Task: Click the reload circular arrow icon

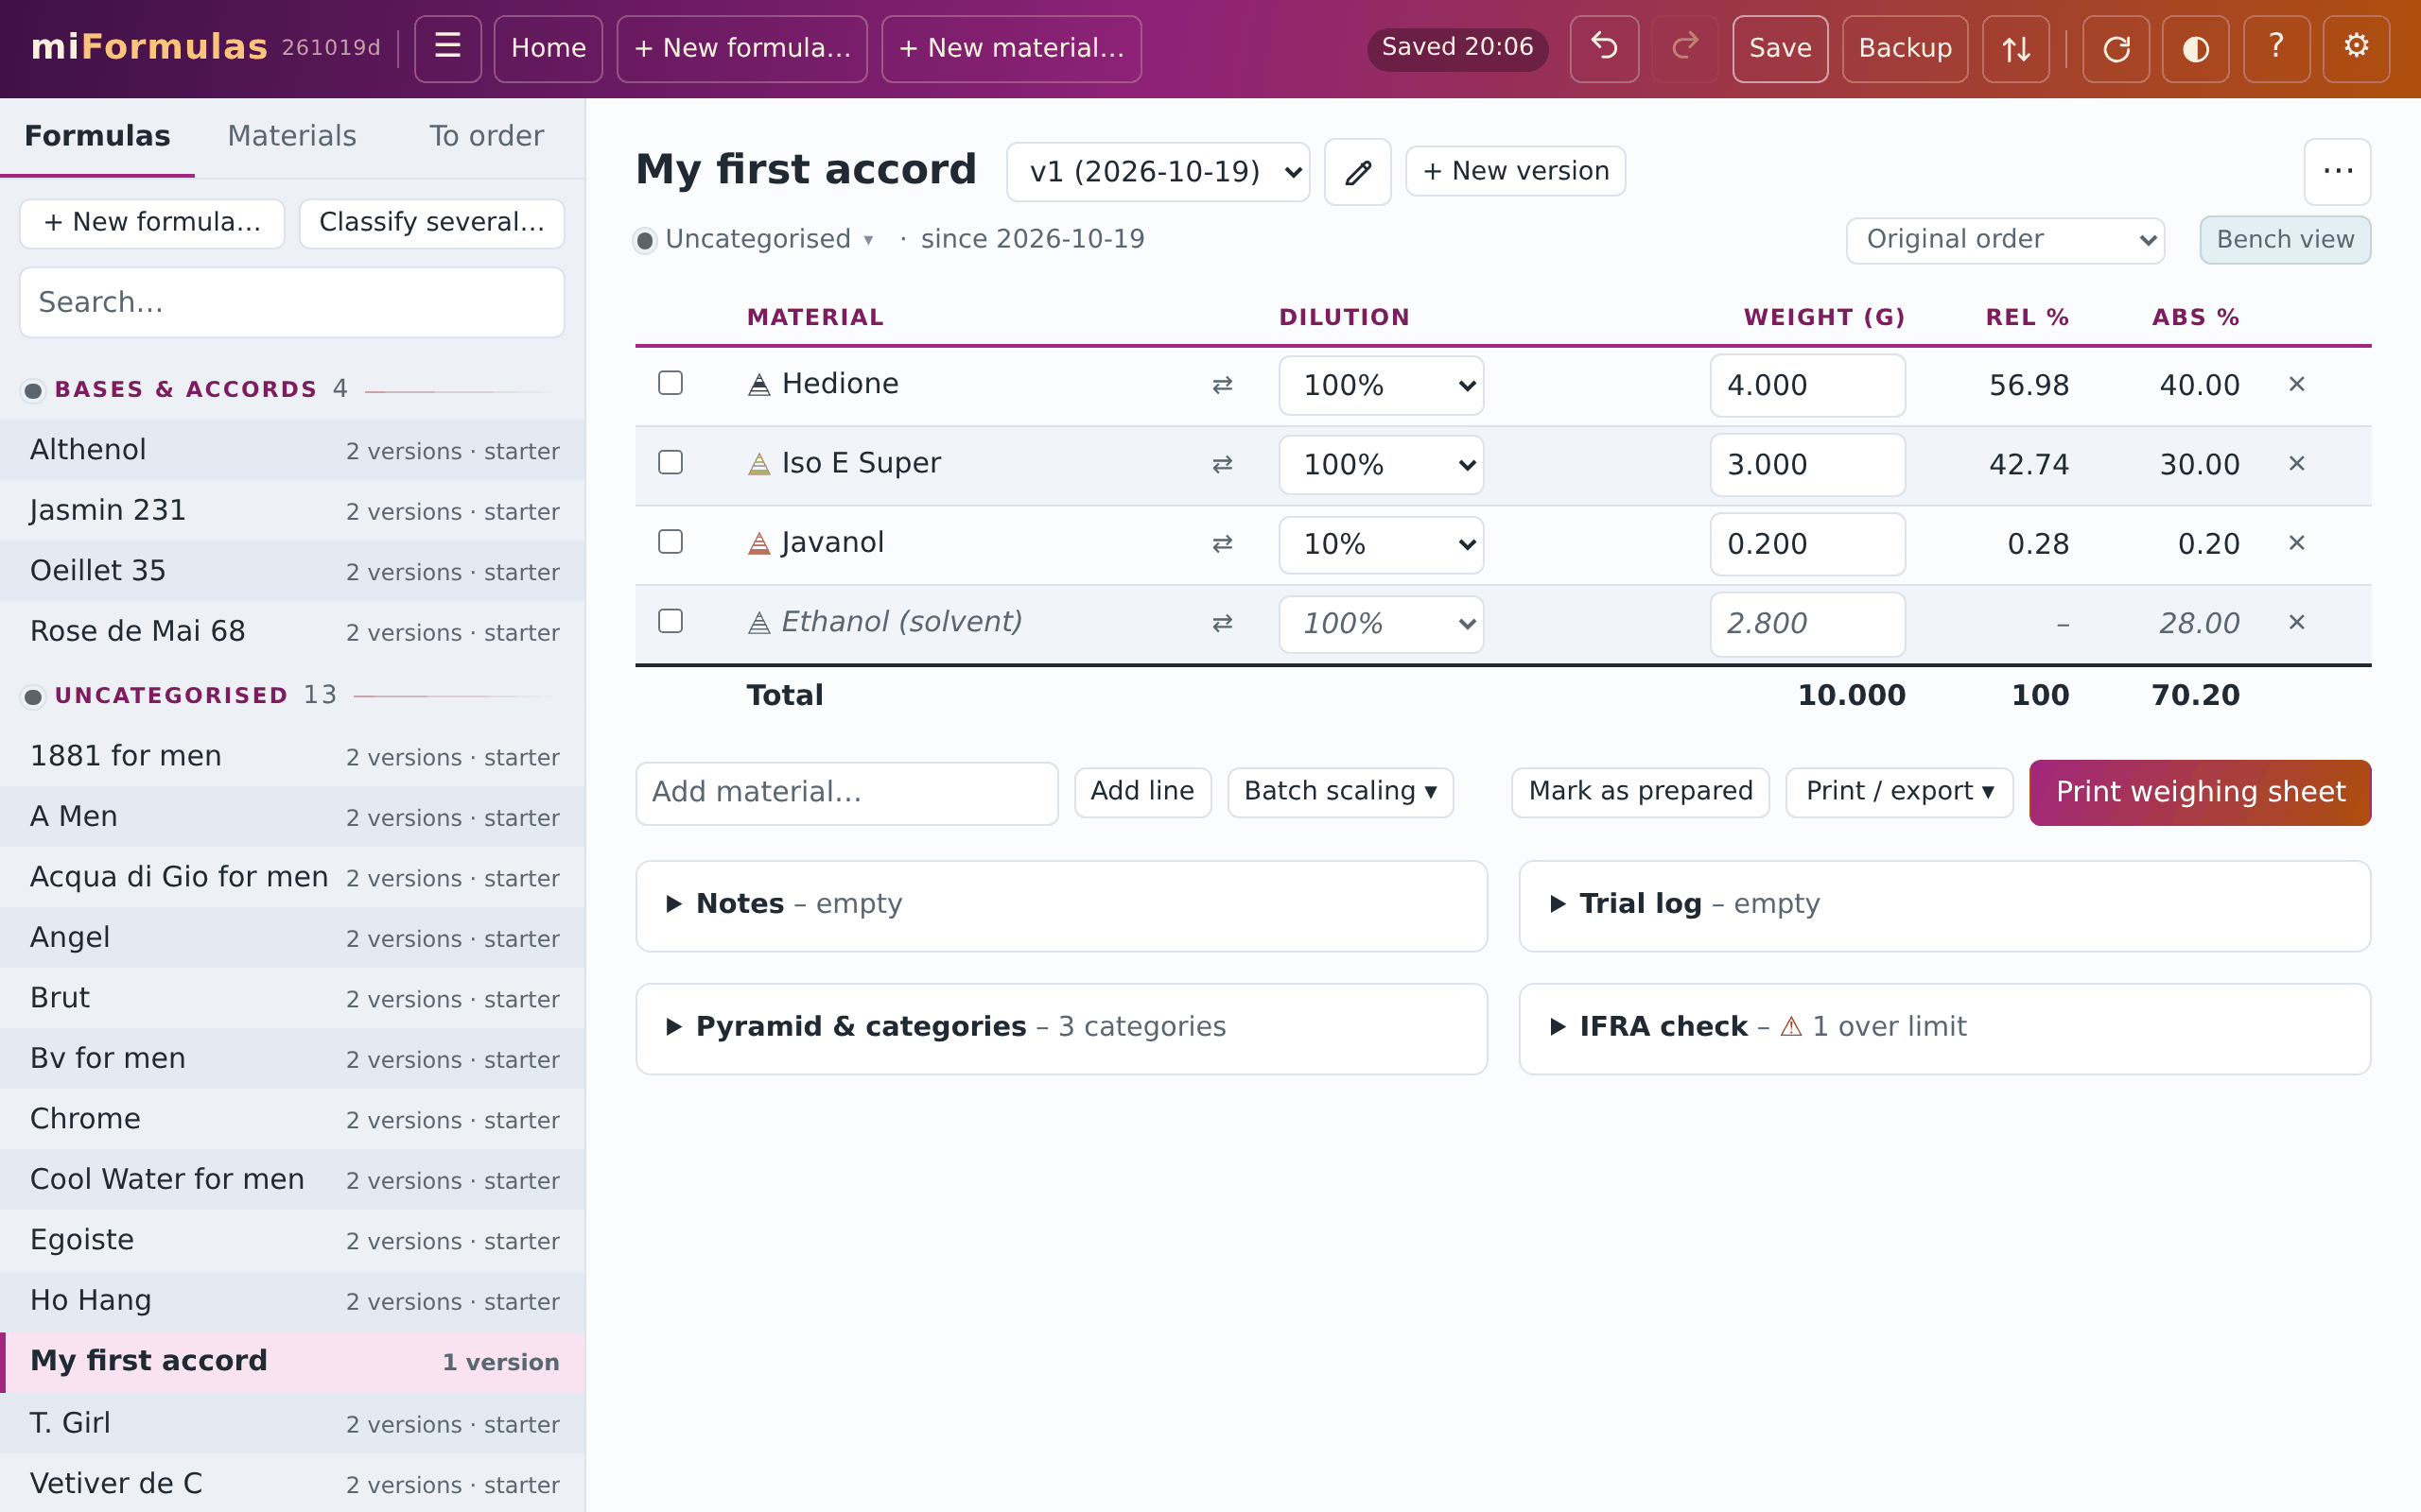Action: [2116, 48]
